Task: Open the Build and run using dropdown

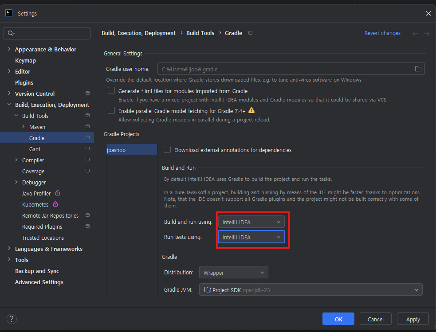Action: (251, 222)
